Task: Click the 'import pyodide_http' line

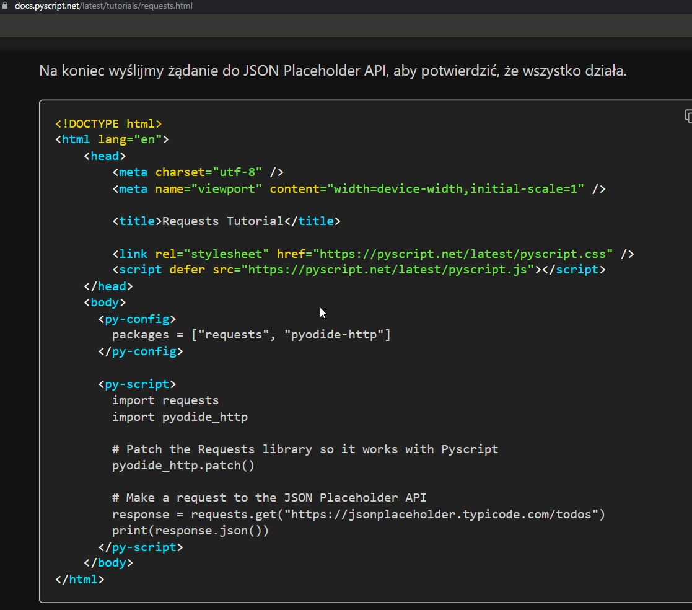Action: pyautogui.click(x=180, y=417)
